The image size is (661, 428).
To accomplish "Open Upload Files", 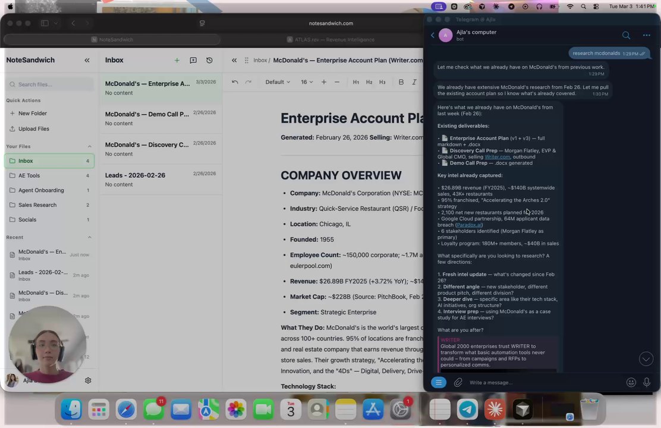I will click(x=29, y=128).
